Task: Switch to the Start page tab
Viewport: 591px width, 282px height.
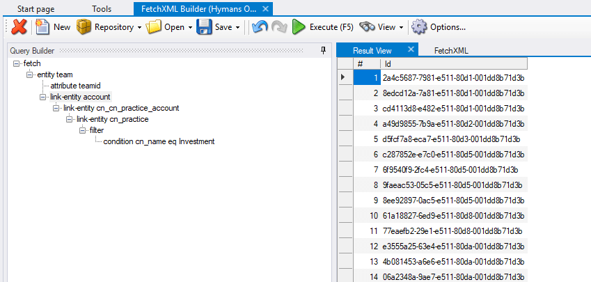Action: (x=36, y=9)
